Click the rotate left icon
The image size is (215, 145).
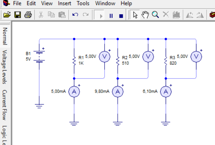(190, 15)
